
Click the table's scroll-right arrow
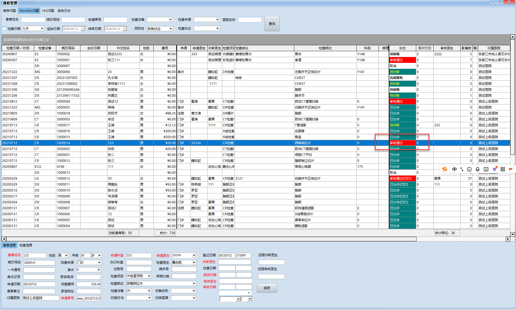click(508, 239)
